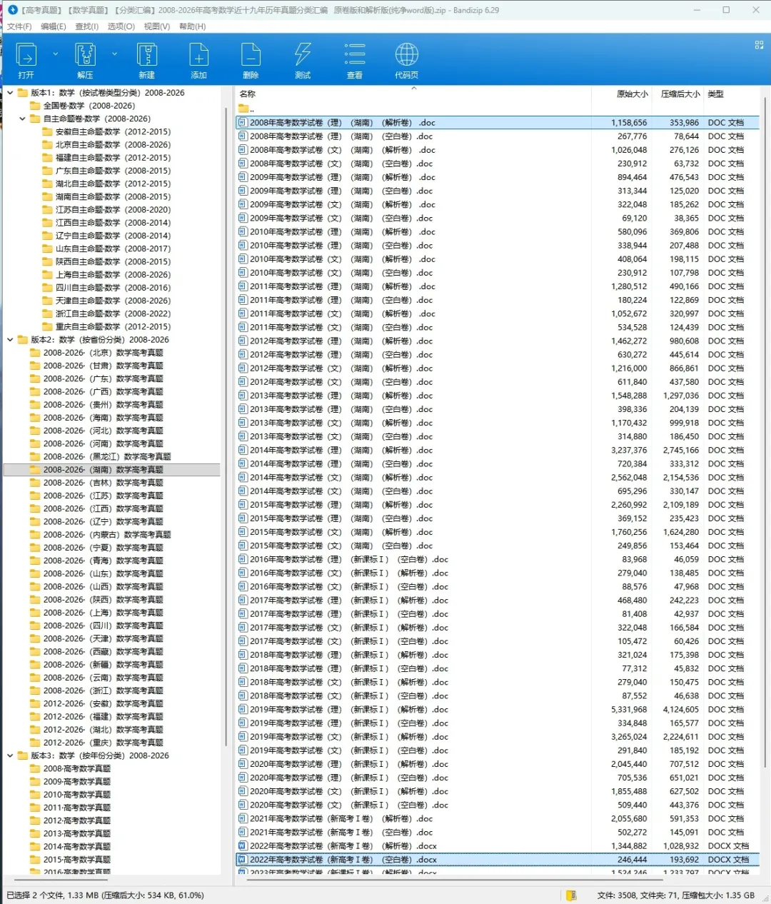
Task: Click folder icon of 2010-高考数学真题 row
Action: (x=35, y=794)
